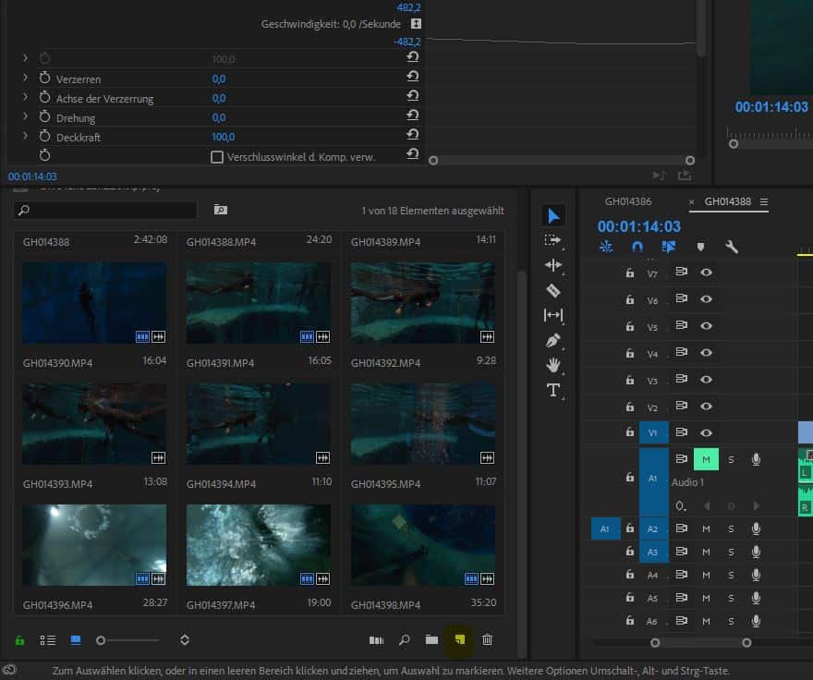This screenshot has width=813, height=680.
Task: Select the Razor tool
Action: tap(552, 290)
